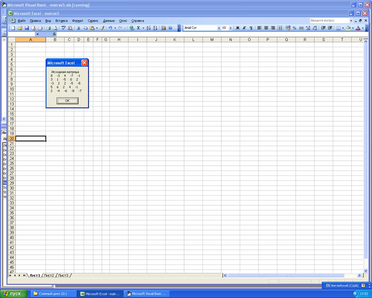The image size is (372, 298).
Task: Open borders dropdown arrow
Action: pyautogui.click(x=343, y=28)
